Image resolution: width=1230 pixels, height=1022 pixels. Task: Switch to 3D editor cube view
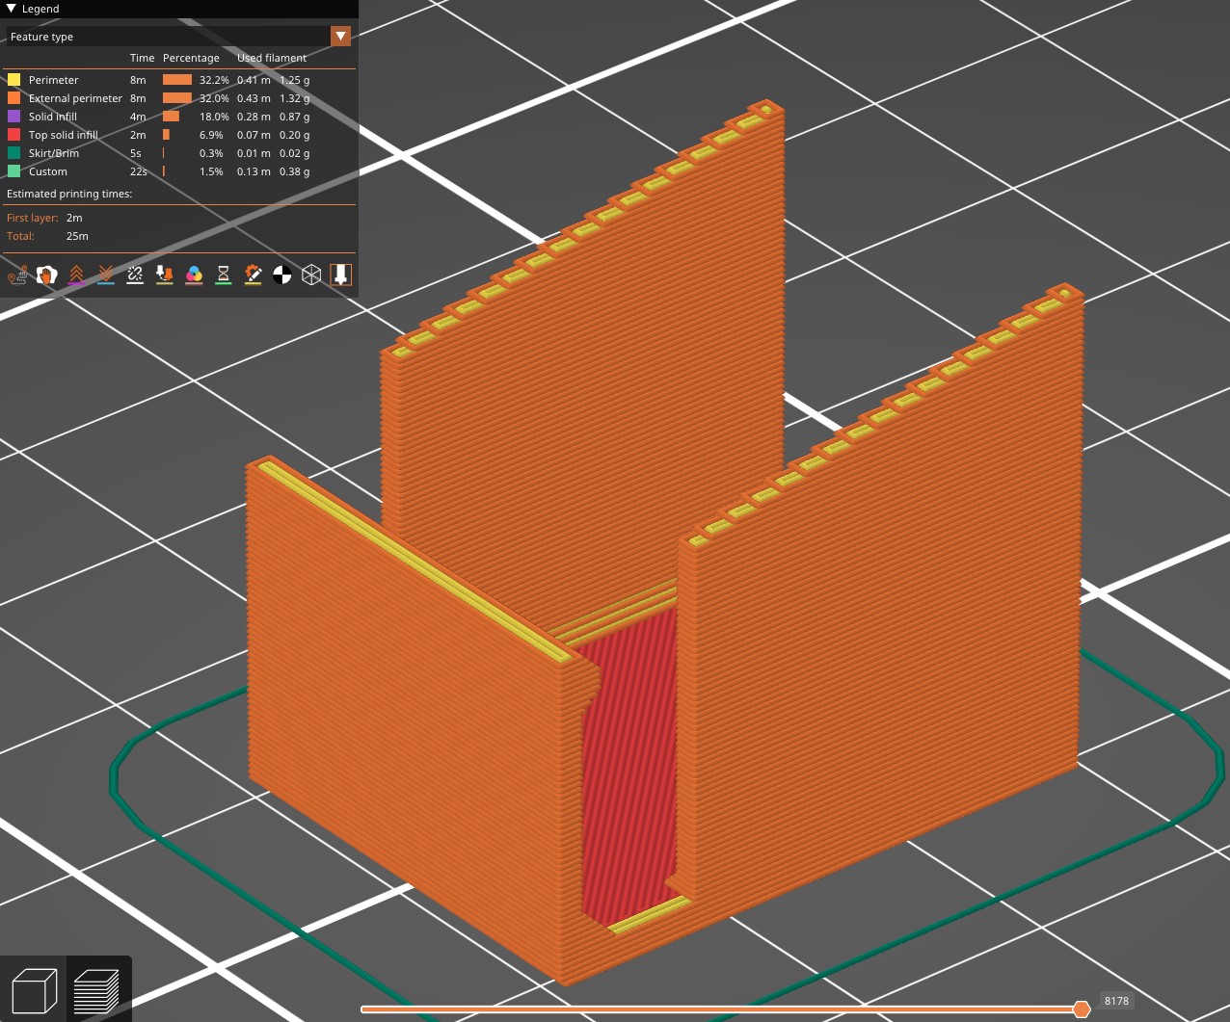tap(34, 990)
